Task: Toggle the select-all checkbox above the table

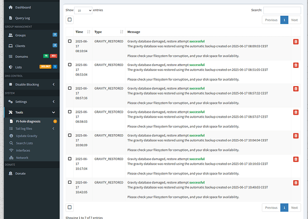Action: click(69, 20)
